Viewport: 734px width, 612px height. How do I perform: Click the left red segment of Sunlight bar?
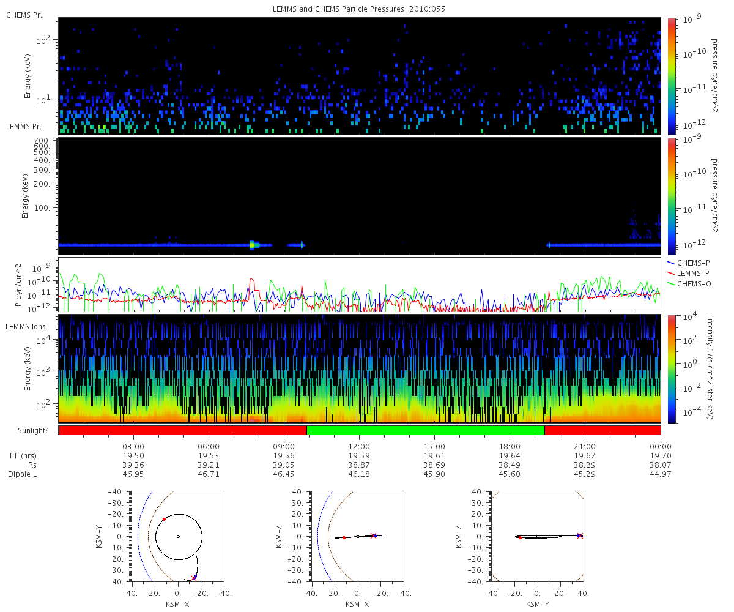pos(182,430)
